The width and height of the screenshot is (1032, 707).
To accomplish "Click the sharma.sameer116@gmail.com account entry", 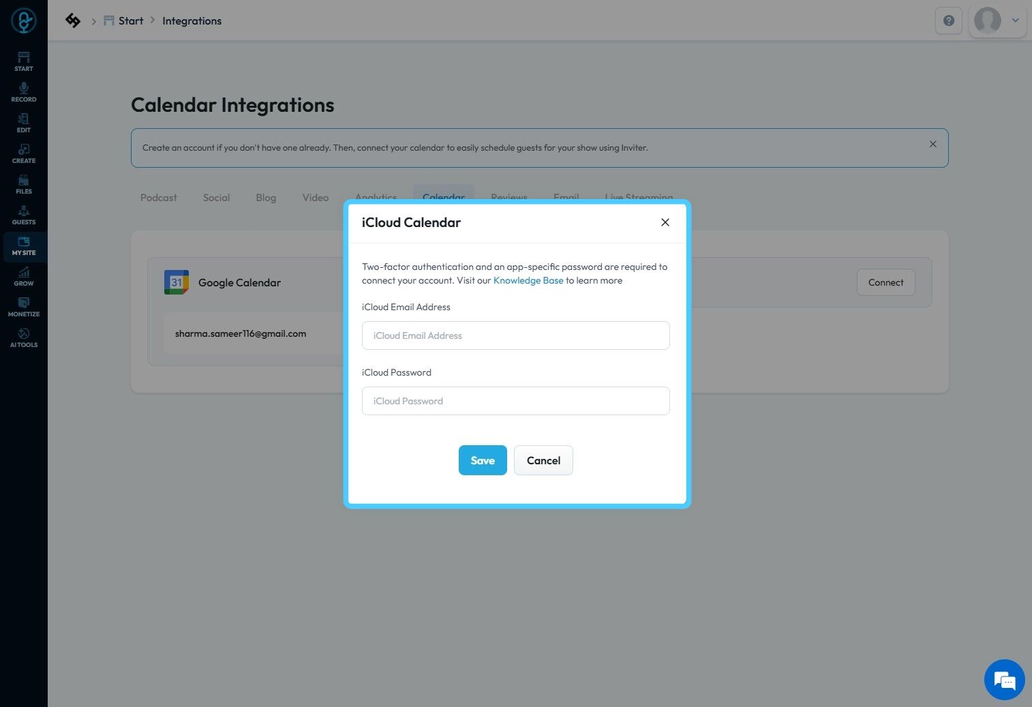I will (241, 333).
